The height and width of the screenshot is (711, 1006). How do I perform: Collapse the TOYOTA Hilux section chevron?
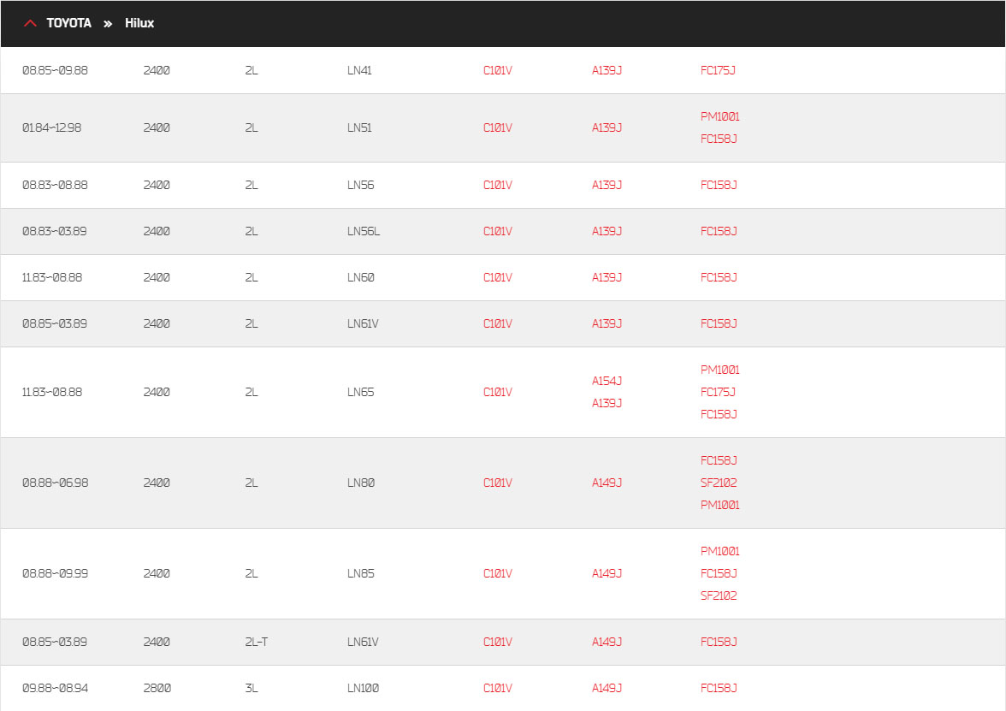[30, 23]
